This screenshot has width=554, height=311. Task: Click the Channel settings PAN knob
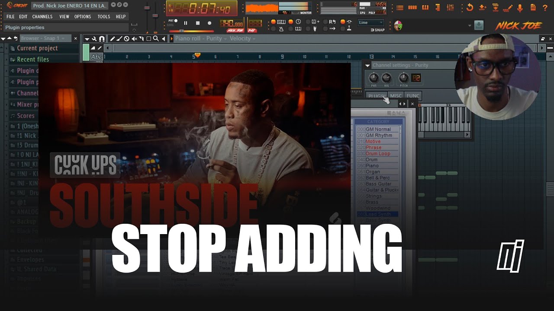pyautogui.click(x=374, y=78)
